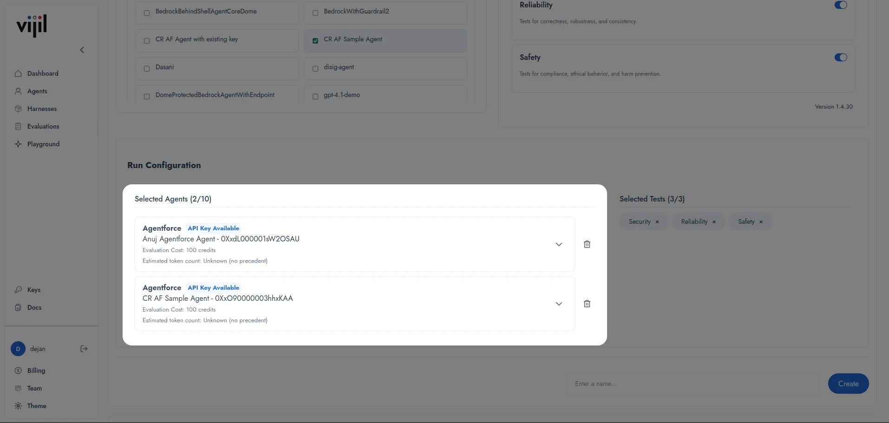Viewport: 889px width, 423px height.
Task: Click the Create button
Action: point(848,384)
